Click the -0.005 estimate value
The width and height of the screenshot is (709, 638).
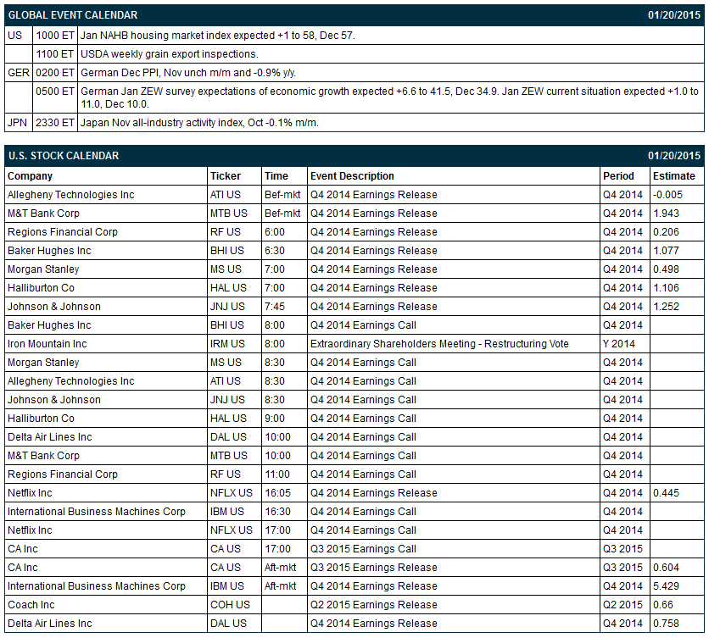pyautogui.click(x=667, y=195)
